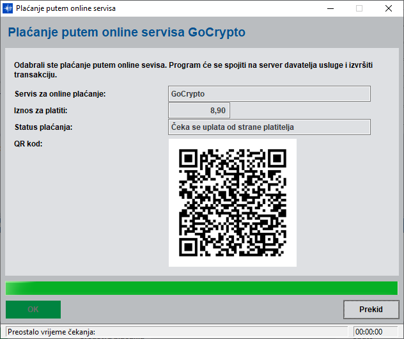Click the 'Servis za online plaćanje:' label

pyautogui.click(x=60, y=94)
